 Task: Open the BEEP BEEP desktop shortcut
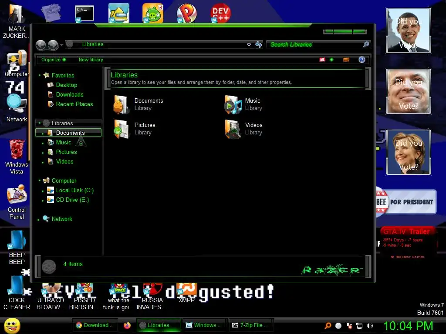tap(17, 247)
